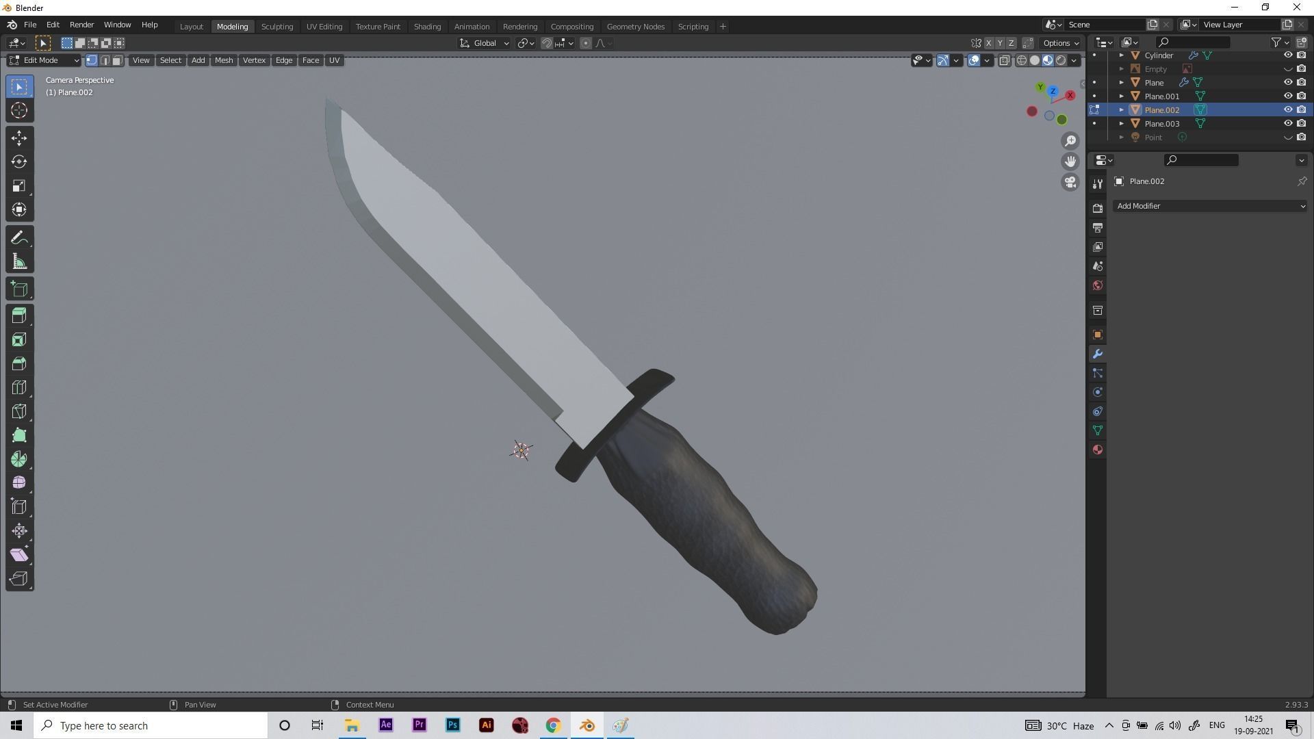Select material preview shading sphere
This screenshot has height=739, width=1314.
coord(1048,60)
